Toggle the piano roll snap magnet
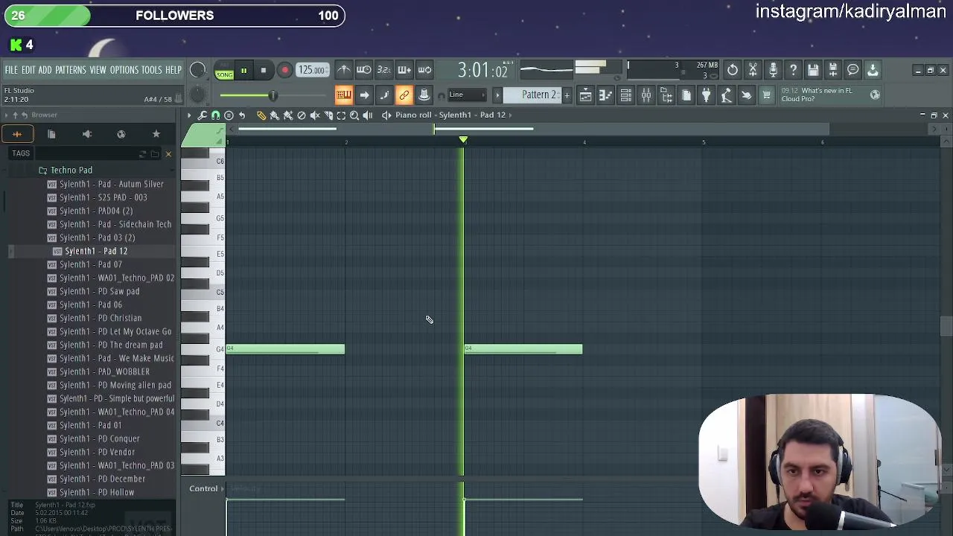Image resolution: width=953 pixels, height=536 pixels. pyautogui.click(x=215, y=115)
